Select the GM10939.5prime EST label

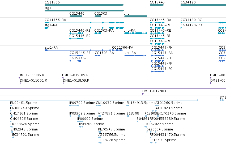pyautogui.click(x=110, y=103)
